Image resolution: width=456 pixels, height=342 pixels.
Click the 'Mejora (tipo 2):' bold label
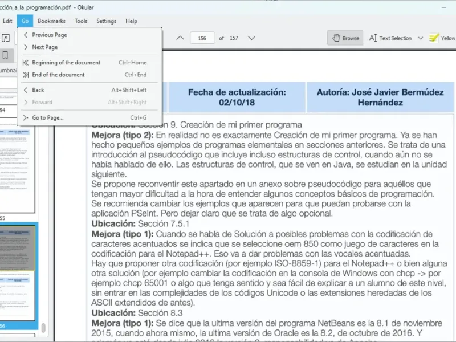coord(123,135)
